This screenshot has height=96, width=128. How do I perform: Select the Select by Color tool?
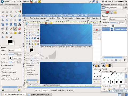tap(20, 11)
